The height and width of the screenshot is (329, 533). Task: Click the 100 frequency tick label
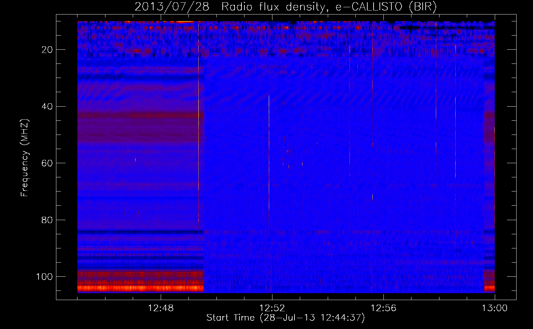tap(44, 277)
